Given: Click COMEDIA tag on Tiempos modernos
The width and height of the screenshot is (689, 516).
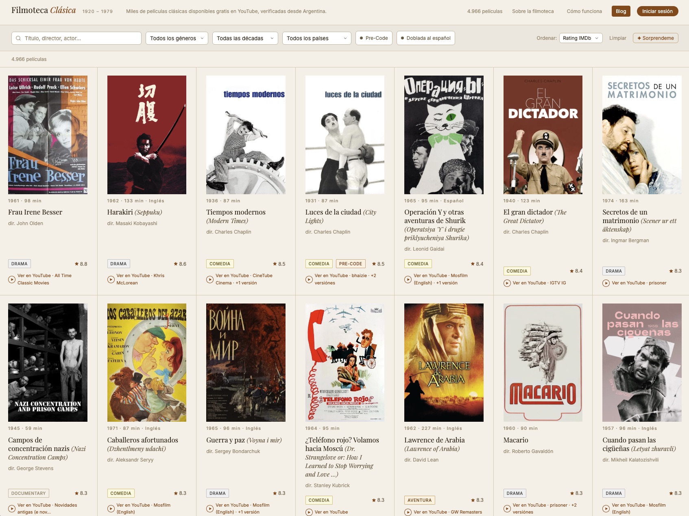Looking at the screenshot, I should pyautogui.click(x=220, y=264).
